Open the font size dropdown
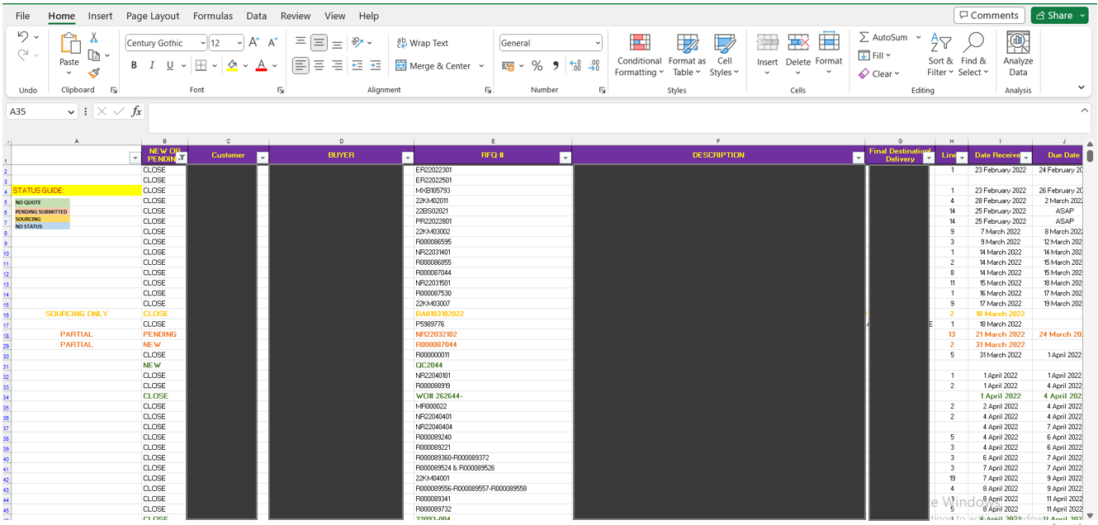The height and width of the screenshot is (525, 1098). coord(239,43)
